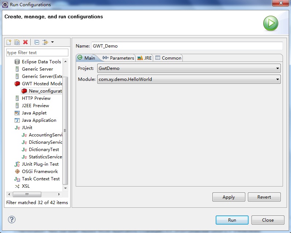The height and width of the screenshot is (233, 291).
Task: Open the filter options dropdown arrow
Action: coord(53,42)
